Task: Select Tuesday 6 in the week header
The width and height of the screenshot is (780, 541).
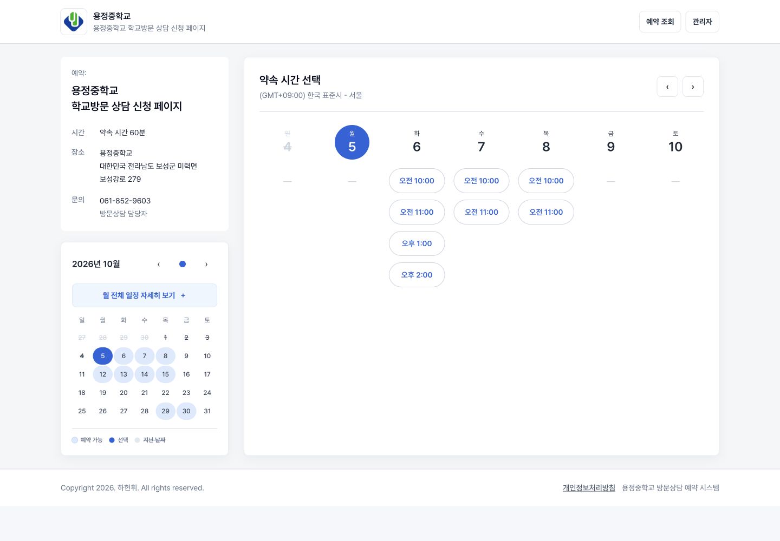Action: coord(417,142)
